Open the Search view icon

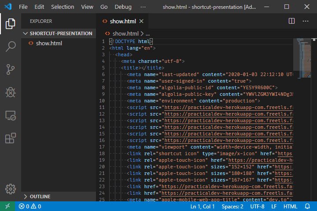click(11, 46)
